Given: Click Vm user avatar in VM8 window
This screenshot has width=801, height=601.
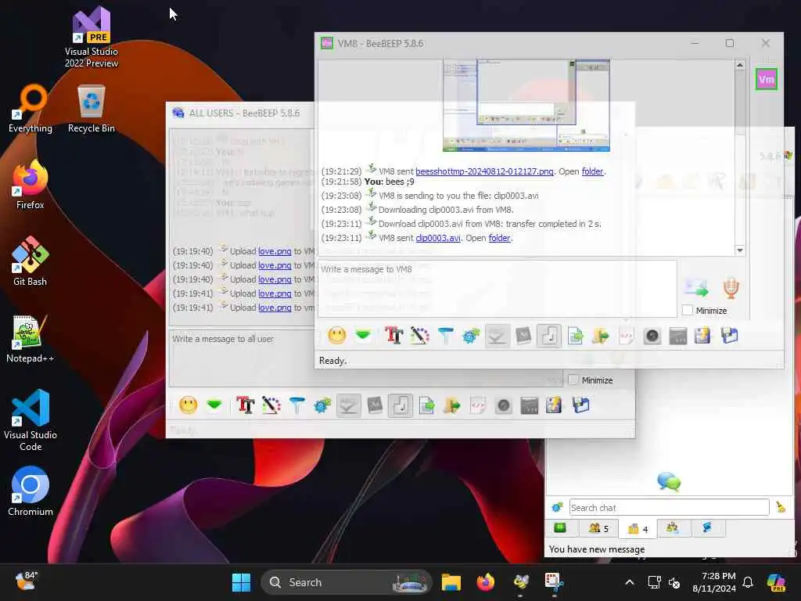Looking at the screenshot, I should tap(767, 79).
